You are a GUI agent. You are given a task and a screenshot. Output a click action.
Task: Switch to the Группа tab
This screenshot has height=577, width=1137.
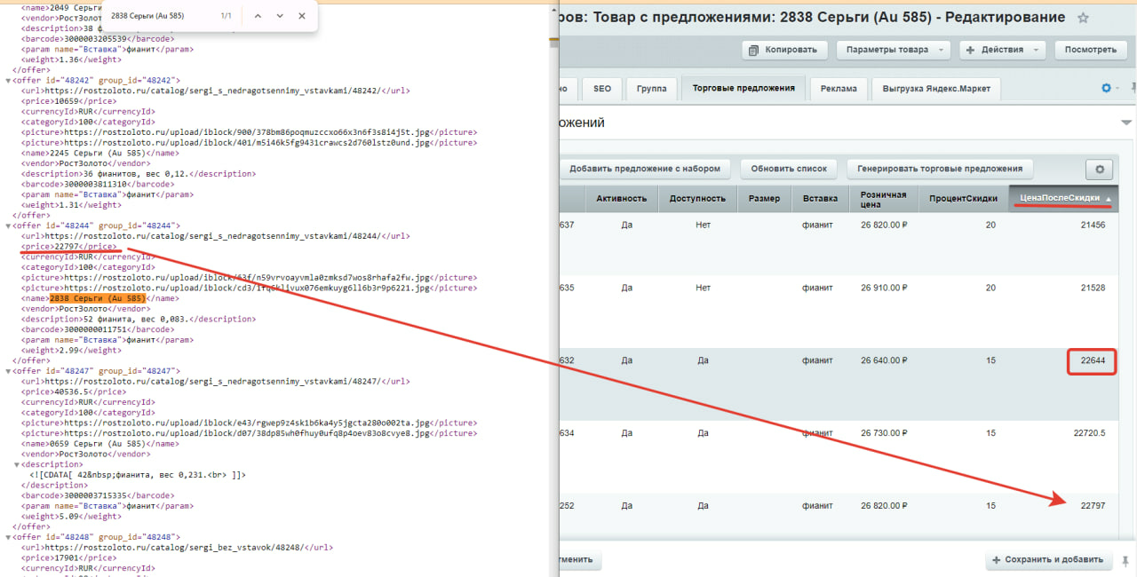click(650, 89)
